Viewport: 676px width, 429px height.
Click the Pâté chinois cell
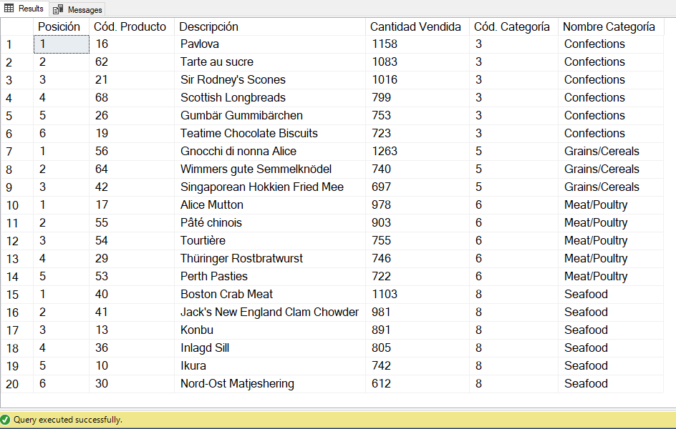tap(270, 222)
